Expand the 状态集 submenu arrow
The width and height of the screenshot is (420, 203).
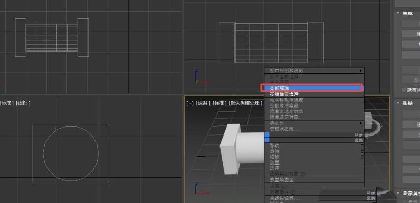[x=360, y=123]
